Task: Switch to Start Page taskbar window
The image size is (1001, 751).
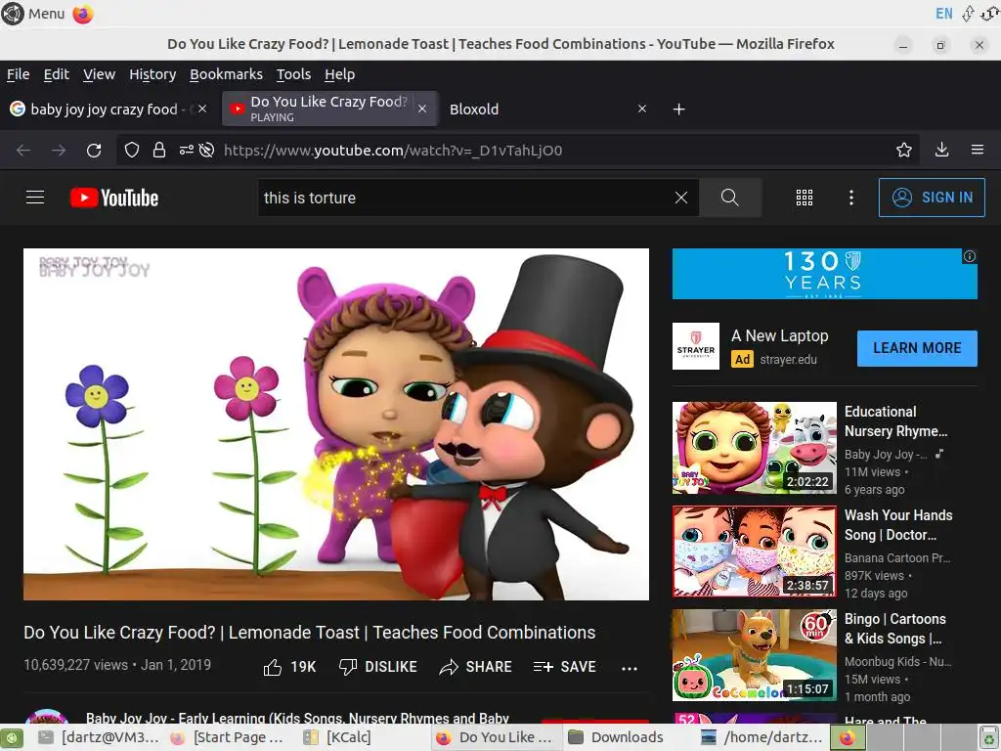Action: [x=228, y=737]
